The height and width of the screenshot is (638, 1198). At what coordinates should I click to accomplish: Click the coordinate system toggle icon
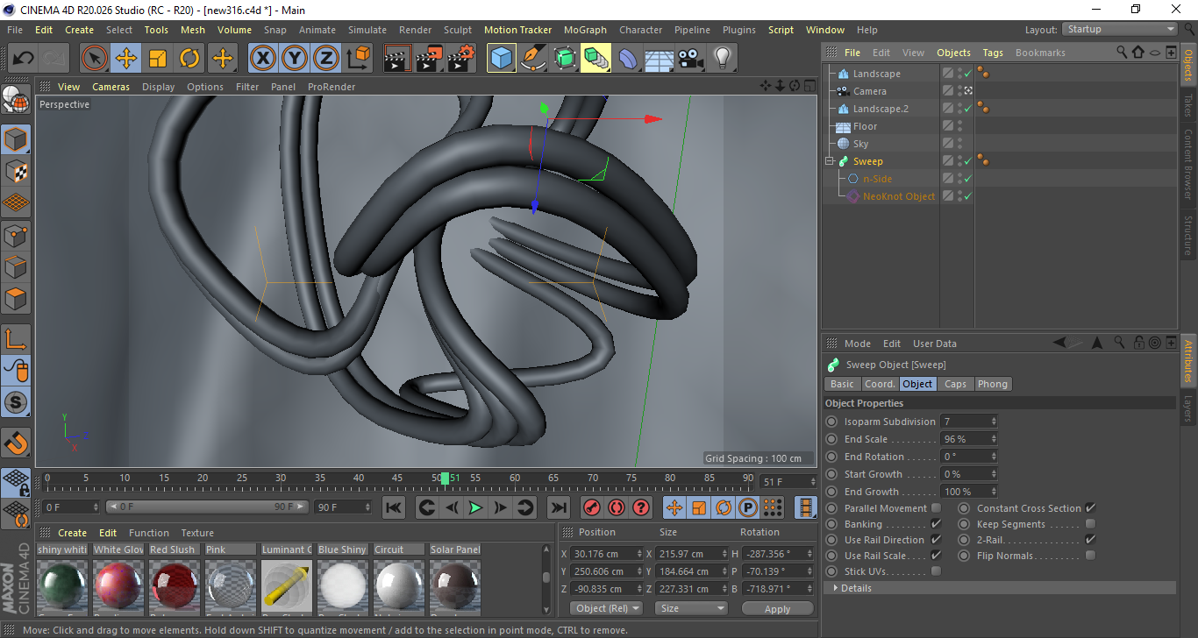pyautogui.click(x=358, y=59)
